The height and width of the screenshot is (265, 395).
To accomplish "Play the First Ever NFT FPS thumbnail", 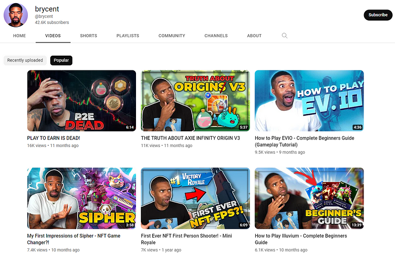I will pos(196,198).
